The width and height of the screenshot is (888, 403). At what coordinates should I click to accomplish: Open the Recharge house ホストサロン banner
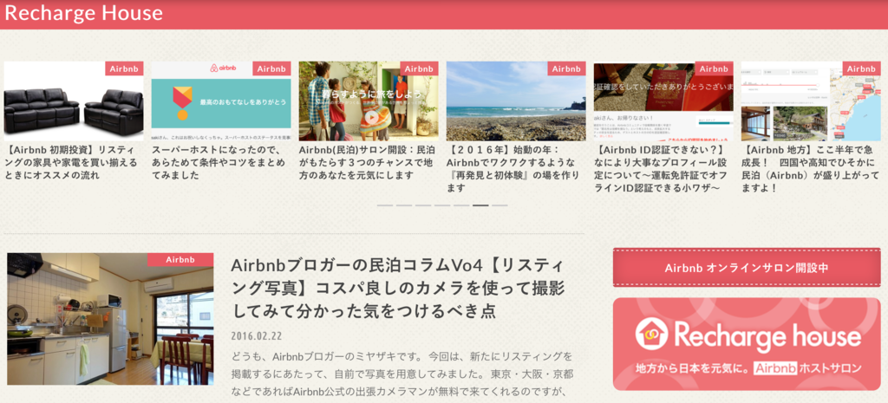[x=747, y=344]
